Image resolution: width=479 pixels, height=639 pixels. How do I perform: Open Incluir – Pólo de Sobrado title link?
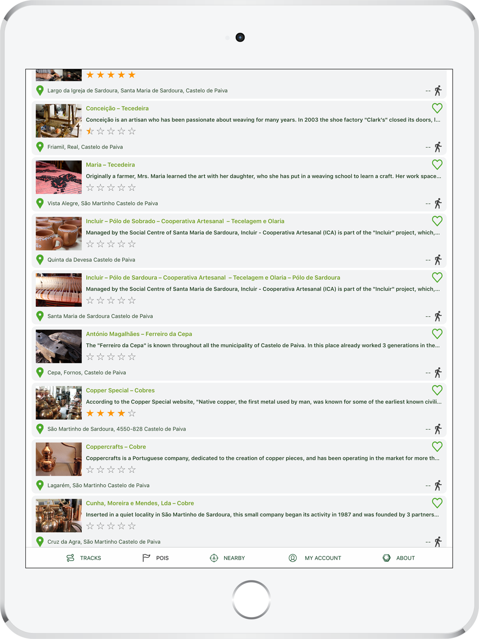pos(185,221)
